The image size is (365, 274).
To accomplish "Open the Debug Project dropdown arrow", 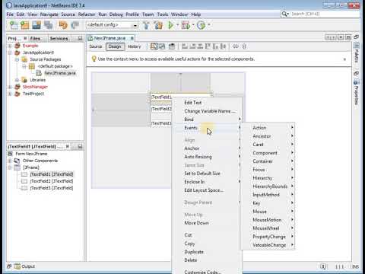I will 193,25.
